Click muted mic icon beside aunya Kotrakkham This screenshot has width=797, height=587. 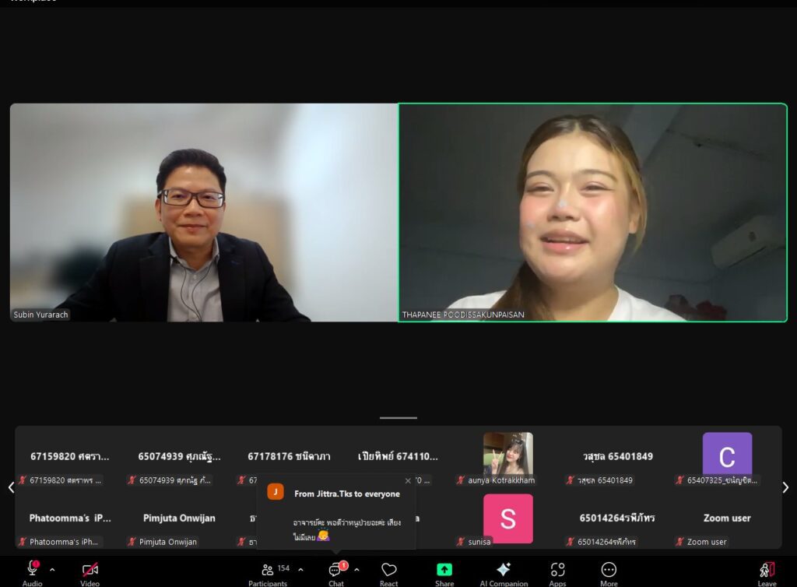coord(461,480)
